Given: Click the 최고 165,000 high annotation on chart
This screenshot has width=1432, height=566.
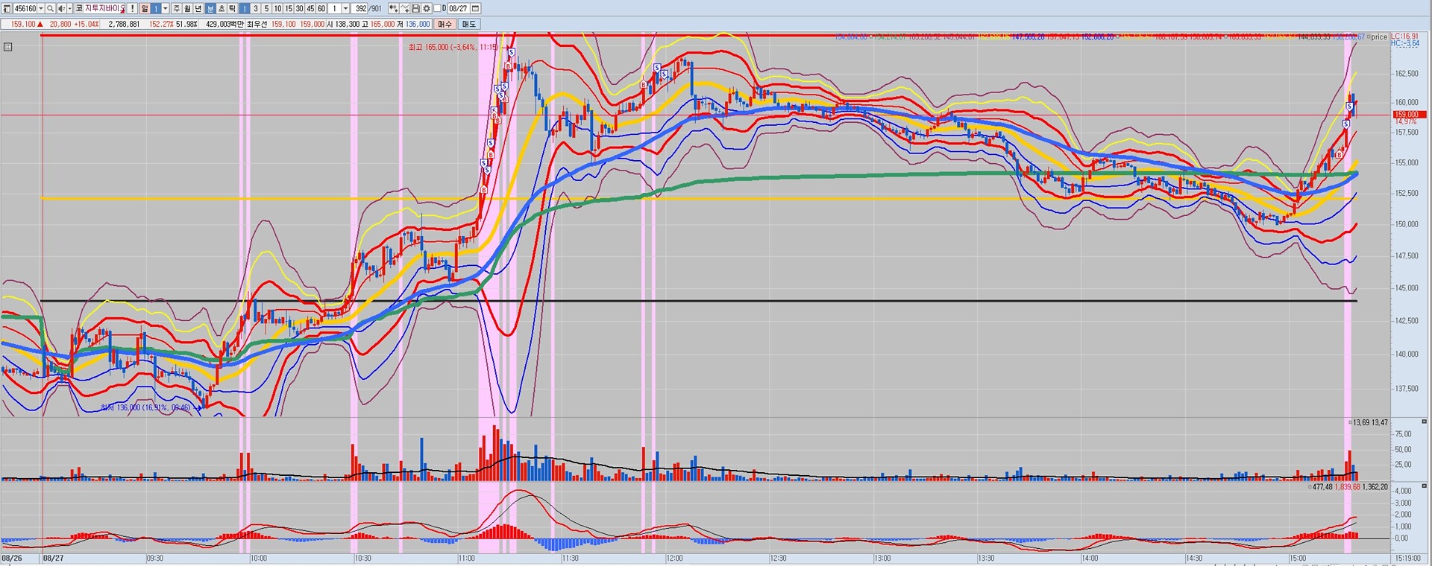Looking at the screenshot, I should pyautogui.click(x=453, y=47).
